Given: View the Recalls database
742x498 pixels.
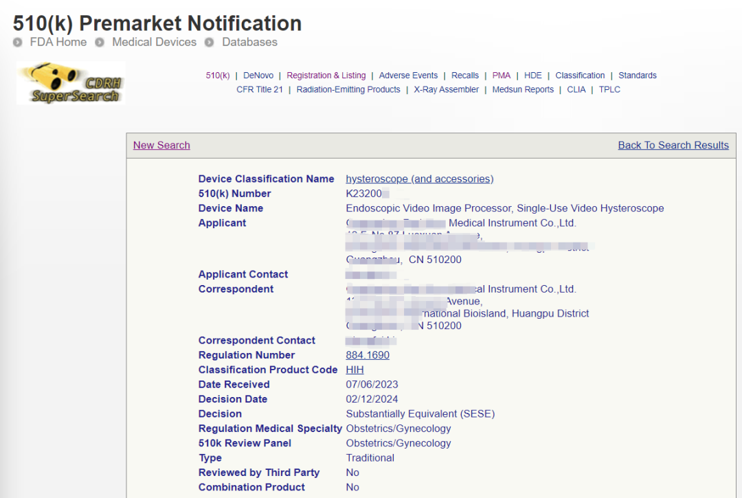Looking at the screenshot, I should click(x=465, y=76).
